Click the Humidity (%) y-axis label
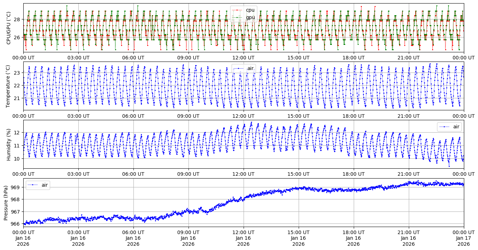This screenshot has height=250, width=478. [x=9, y=144]
